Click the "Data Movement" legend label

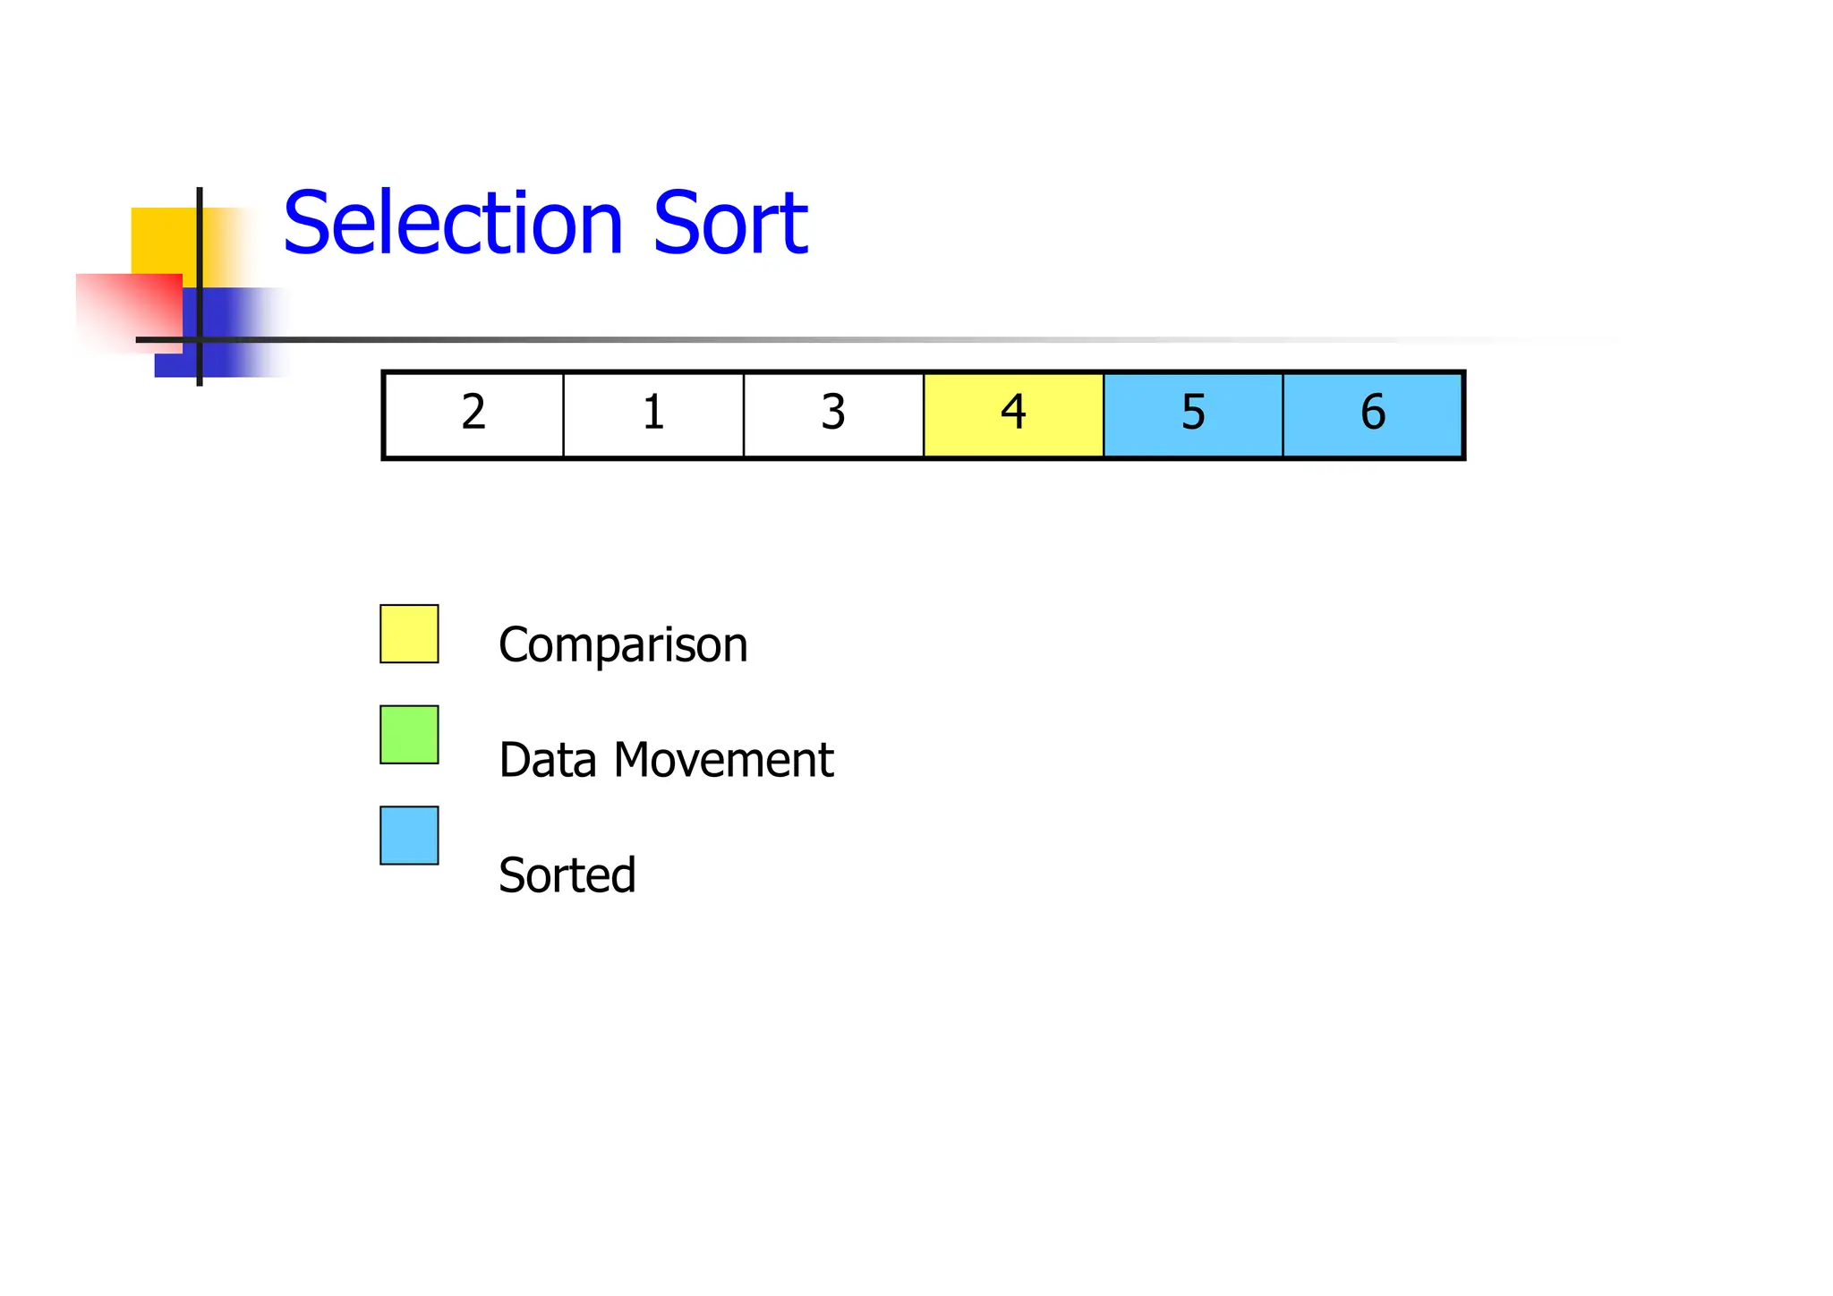(x=666, y=760)
